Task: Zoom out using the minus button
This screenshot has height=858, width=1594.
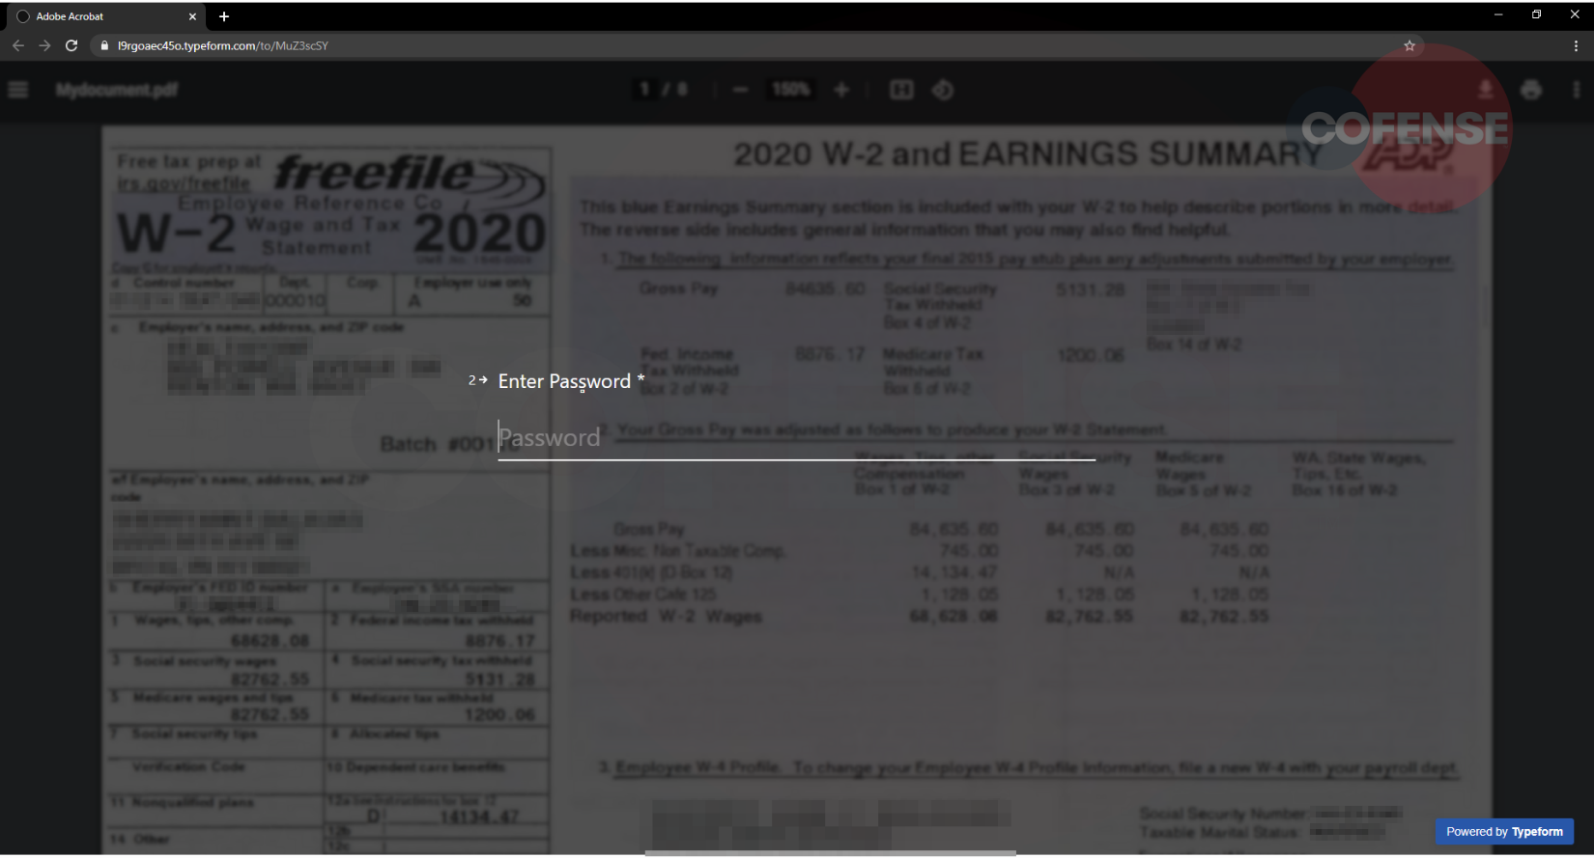Action: click(x=740, y=90)
